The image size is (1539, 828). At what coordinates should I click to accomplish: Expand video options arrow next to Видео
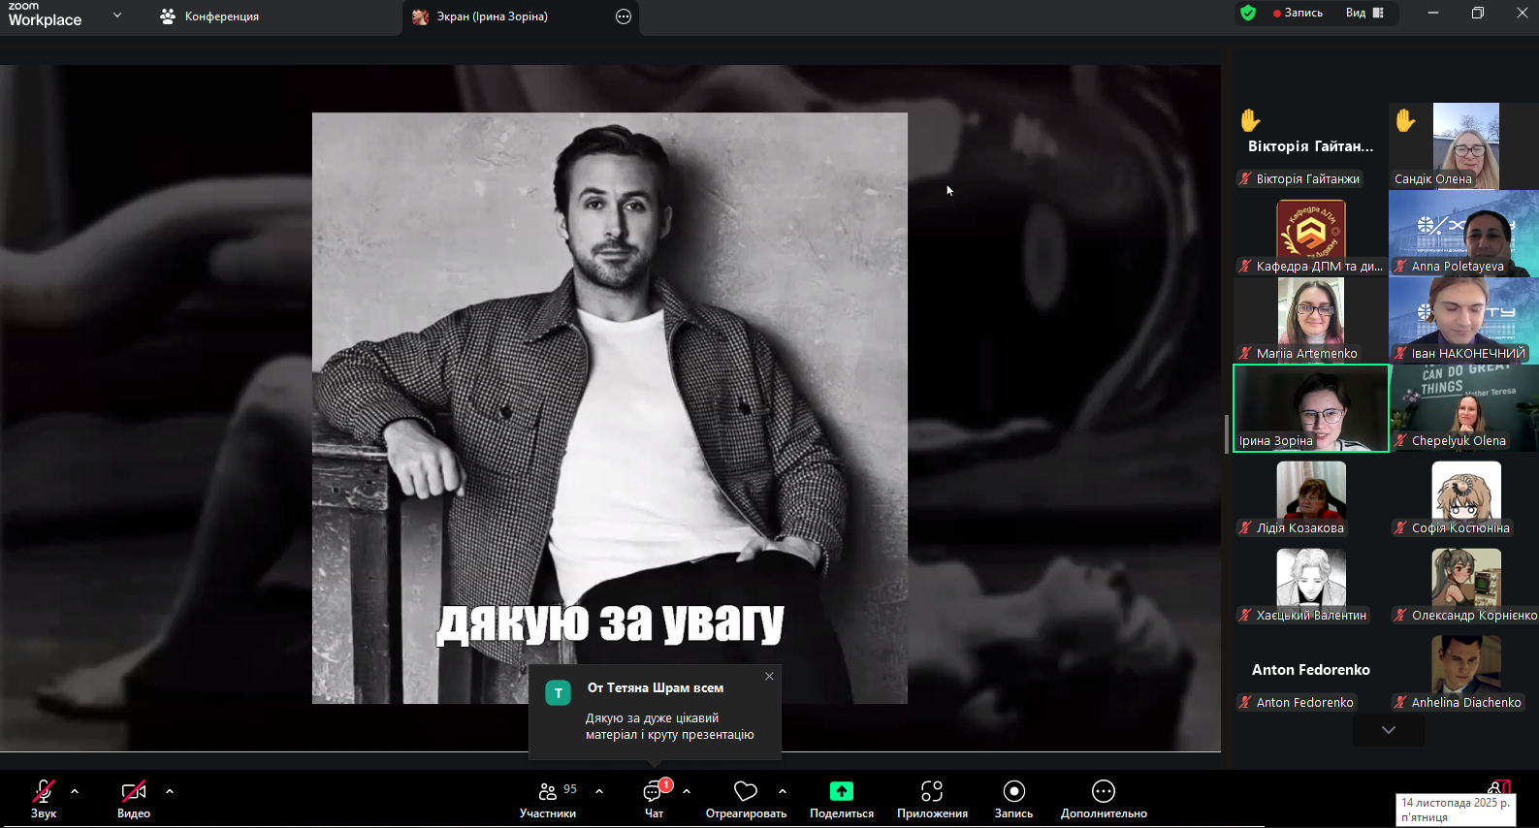click(170, 791)
